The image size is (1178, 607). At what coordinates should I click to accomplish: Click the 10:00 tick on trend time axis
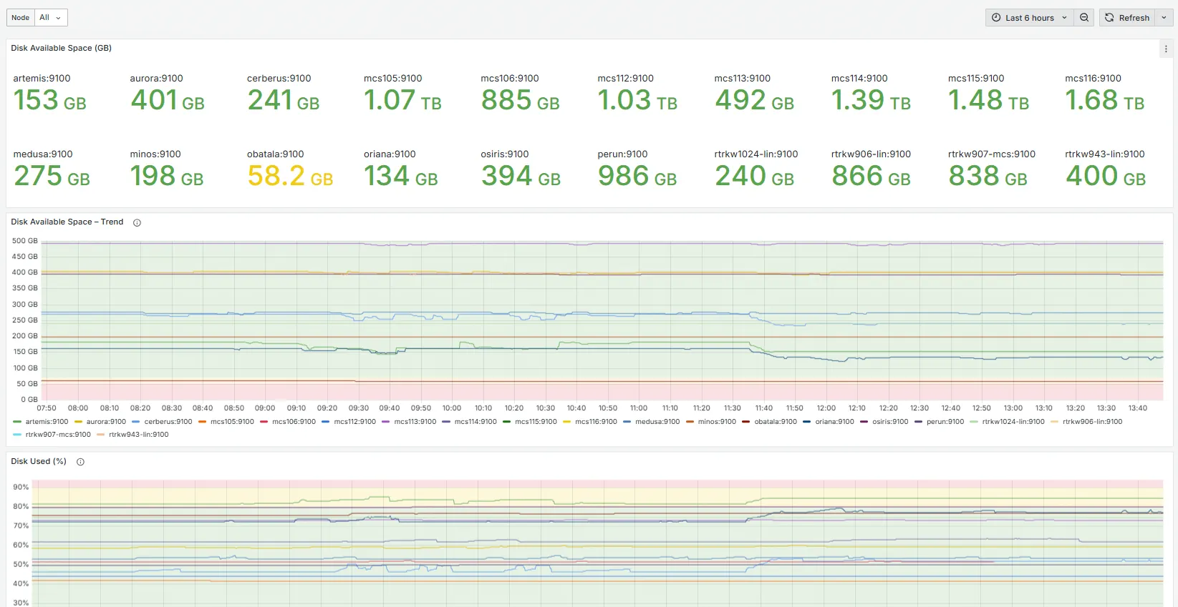click(x=452, y=408)
